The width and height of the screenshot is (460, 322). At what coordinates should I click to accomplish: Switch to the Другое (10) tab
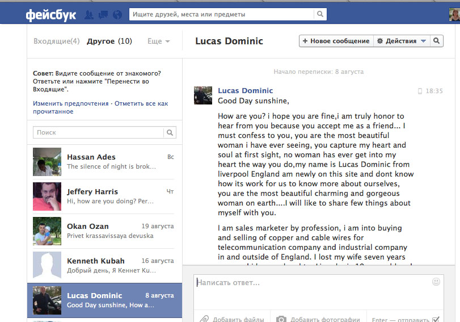[109, 41]
